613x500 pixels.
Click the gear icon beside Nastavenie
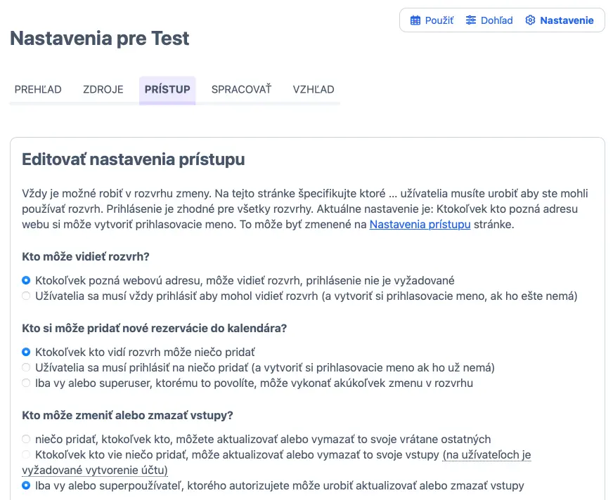[x=530, y=20]
